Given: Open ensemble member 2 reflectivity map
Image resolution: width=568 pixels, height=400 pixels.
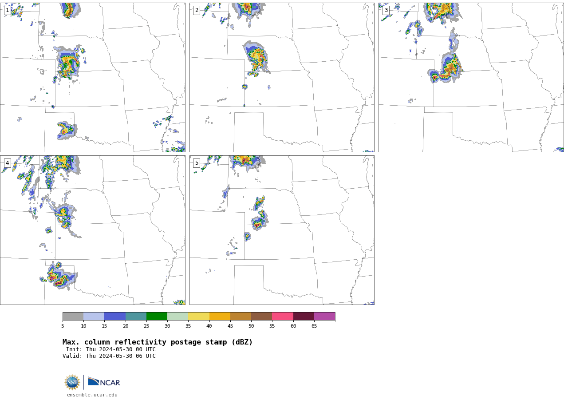Looking at the screenshot, I should (x=282, y=77).
